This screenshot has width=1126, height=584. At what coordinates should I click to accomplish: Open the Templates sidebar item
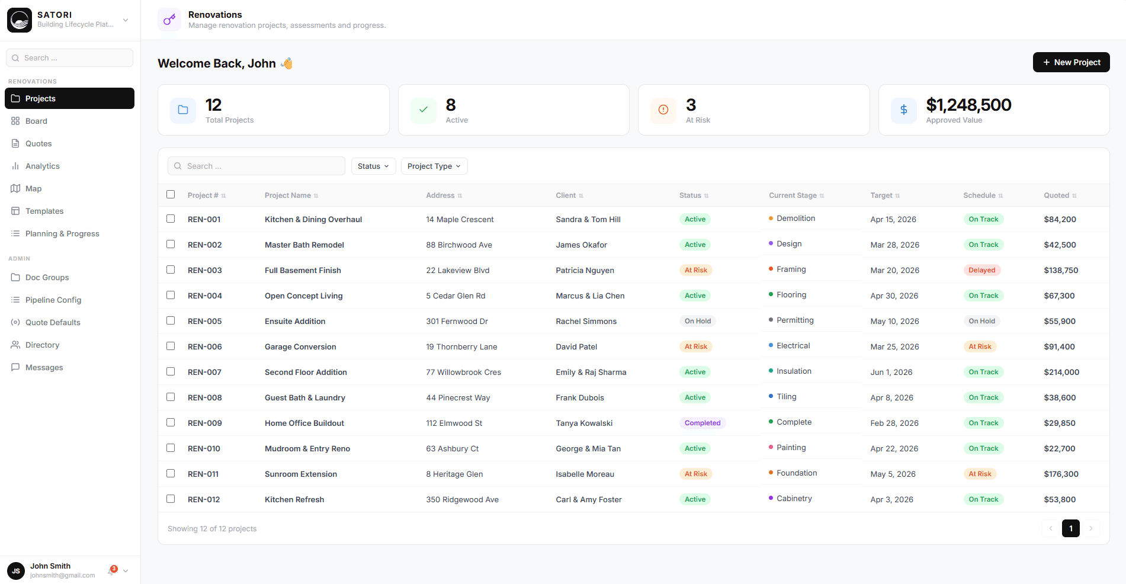coord(69,211)
